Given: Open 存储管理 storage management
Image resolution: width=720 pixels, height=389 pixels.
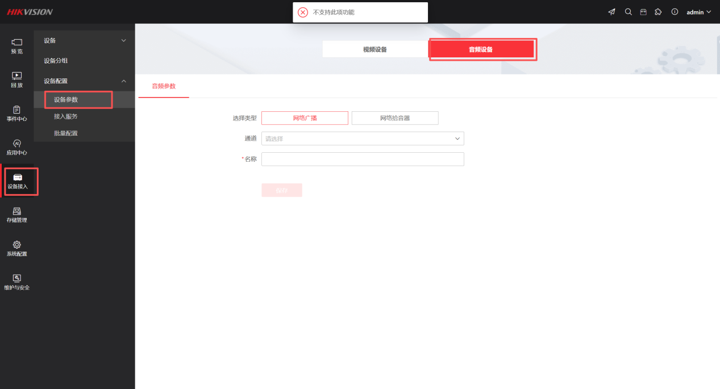Looking at the screenshot, I should (17, 215).
